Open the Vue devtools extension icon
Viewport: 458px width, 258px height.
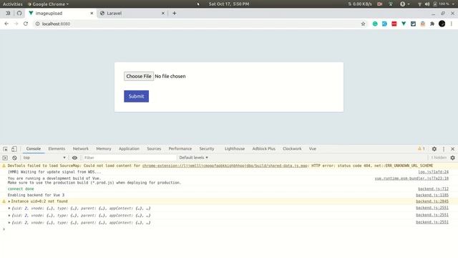404,24
